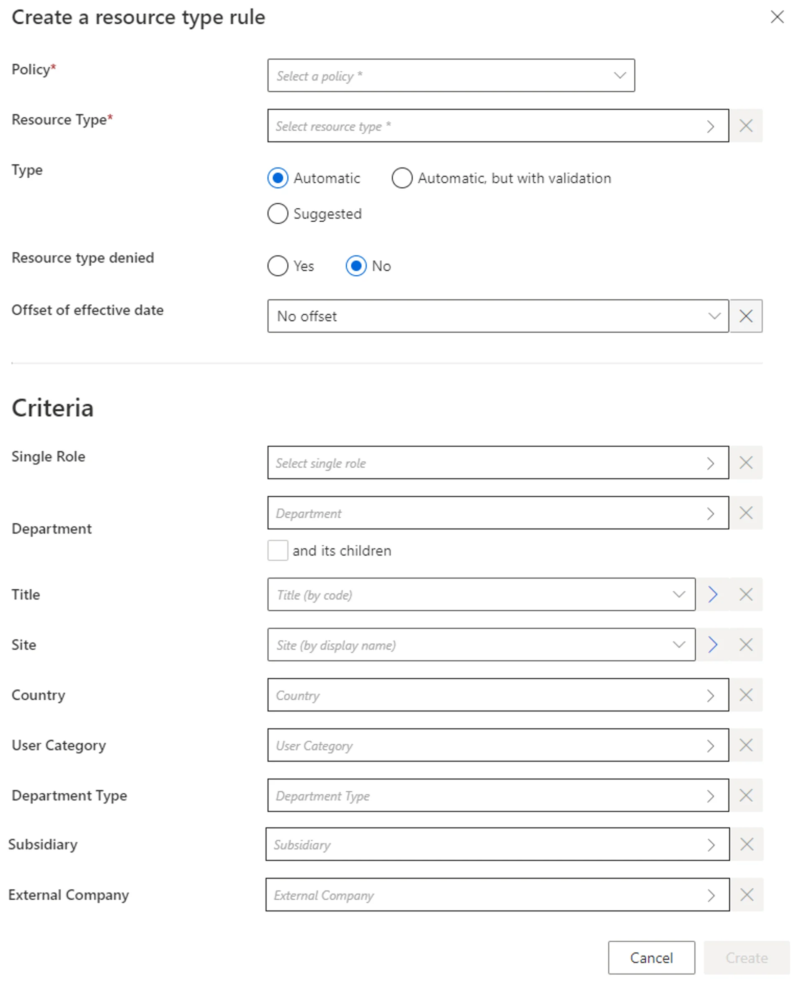The image size is (791, 984).
Task: Open Title picker with blue arrow icon
Action: tap(713, 594)
